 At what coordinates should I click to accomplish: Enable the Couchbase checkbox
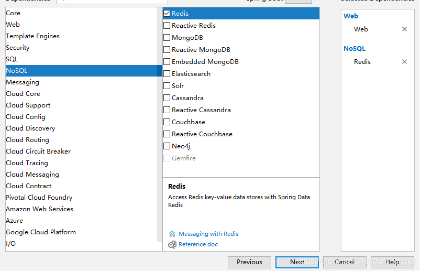pyautogui.click(x=167, y=122)
